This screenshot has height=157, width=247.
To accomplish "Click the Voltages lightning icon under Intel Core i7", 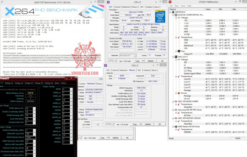I will (x=179, y=60).
